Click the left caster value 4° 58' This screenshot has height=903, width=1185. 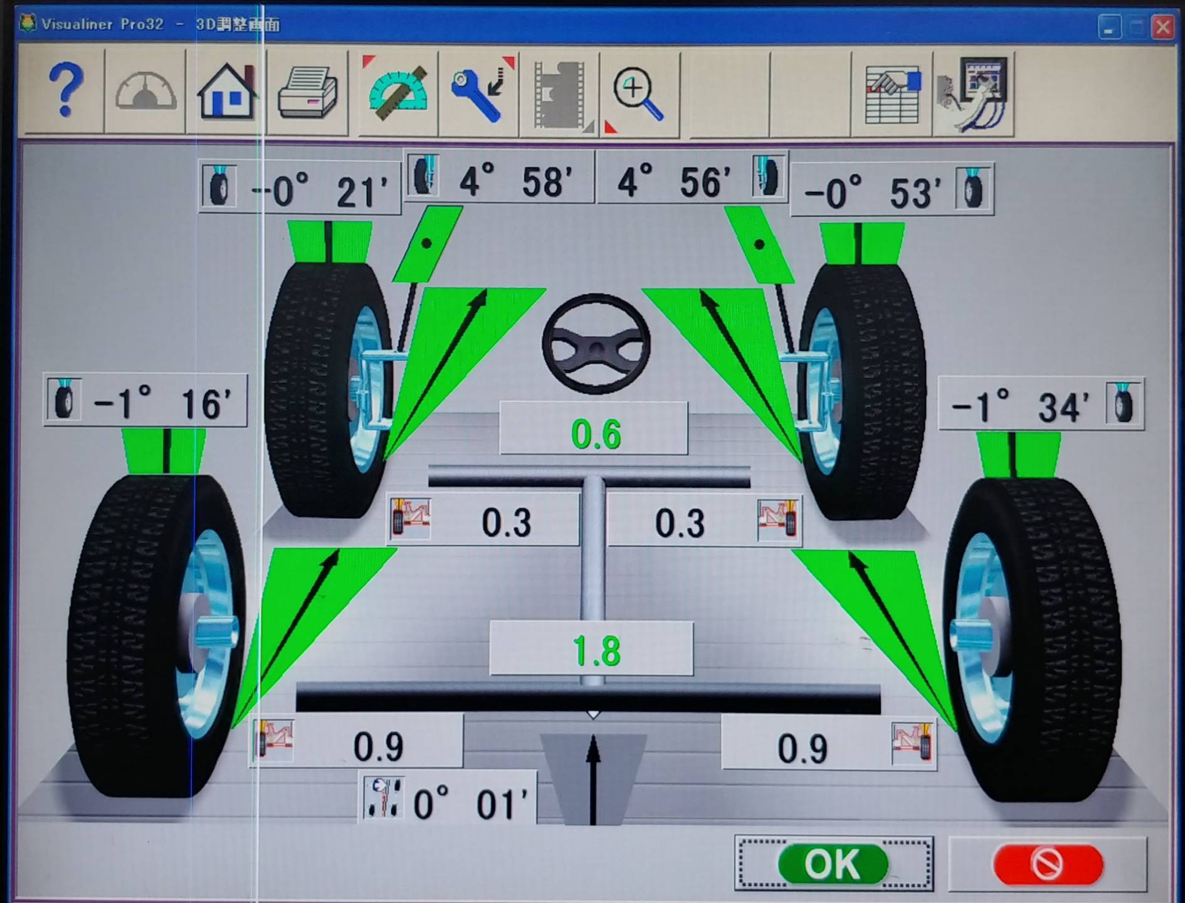tap(499, 179)
